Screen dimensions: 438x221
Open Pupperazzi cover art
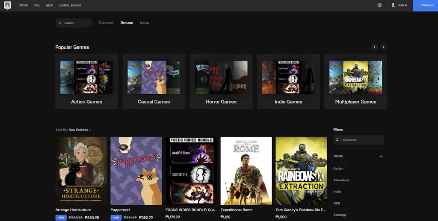(x=136, y=171)
